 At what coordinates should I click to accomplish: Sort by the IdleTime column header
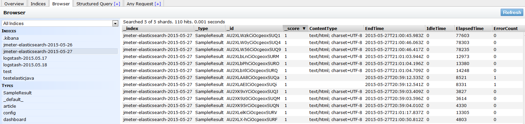(440, 28)
